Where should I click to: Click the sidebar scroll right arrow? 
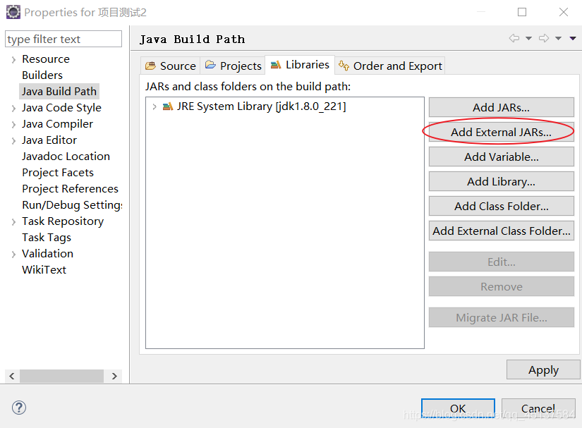[114, 376]
